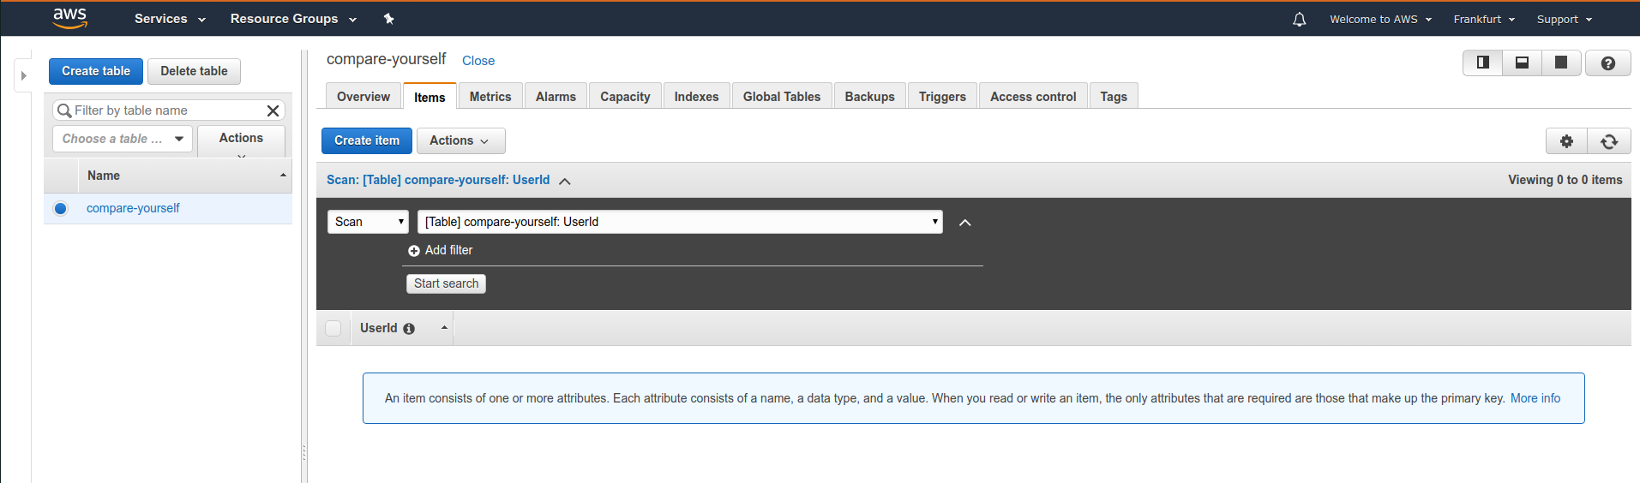Open the help question mark icon
Screen dimensions: 1640x483
click(1607, 63)
